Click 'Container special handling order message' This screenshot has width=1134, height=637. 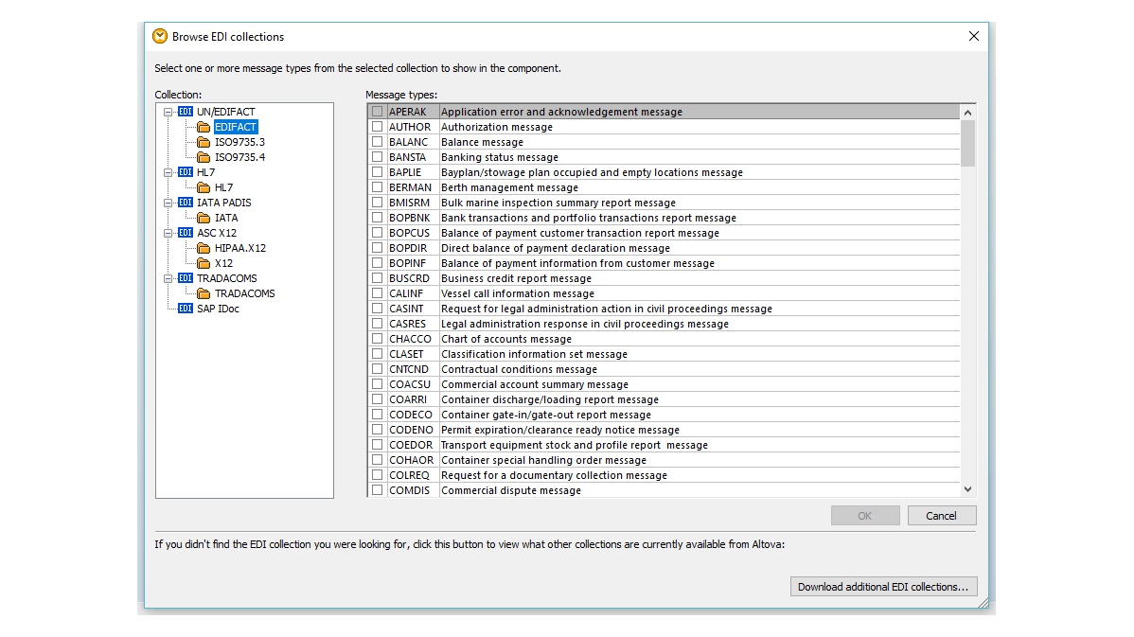tap(544, 461)
